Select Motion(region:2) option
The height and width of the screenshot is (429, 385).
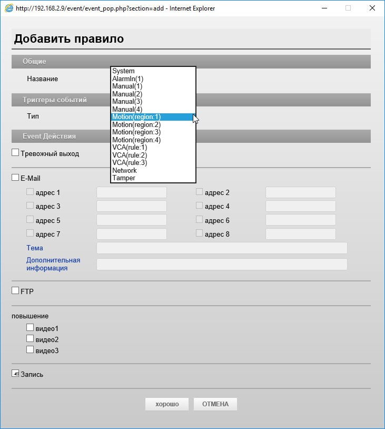click(153, 124)
